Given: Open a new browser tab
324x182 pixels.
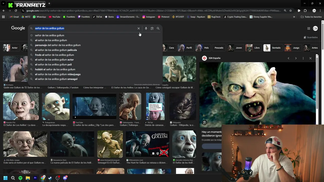Looking at the screenshot, I should (49, 4).
